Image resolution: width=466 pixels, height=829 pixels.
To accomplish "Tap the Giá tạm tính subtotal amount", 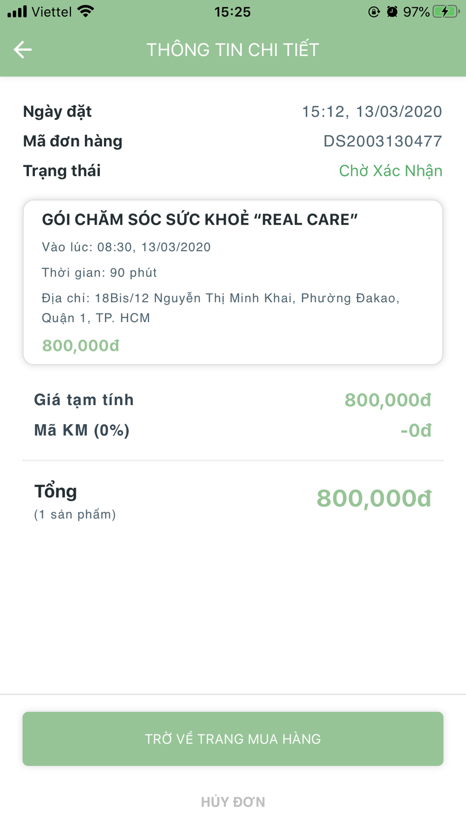I will pyautogui.click(x=388, y=401).
